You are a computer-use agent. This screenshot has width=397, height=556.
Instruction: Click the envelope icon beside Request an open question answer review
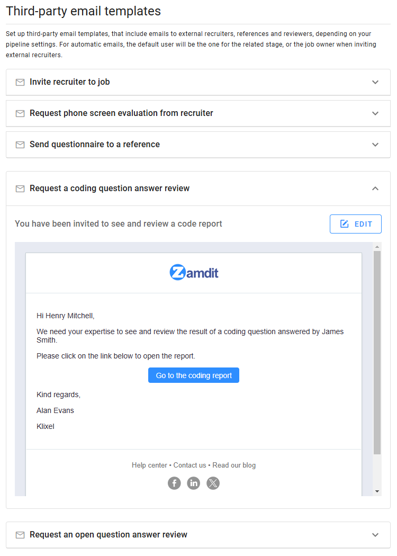[20, 535]
